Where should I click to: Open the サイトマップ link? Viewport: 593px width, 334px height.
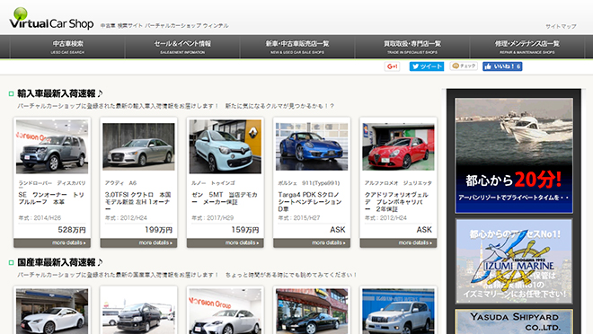pos(561,26)
